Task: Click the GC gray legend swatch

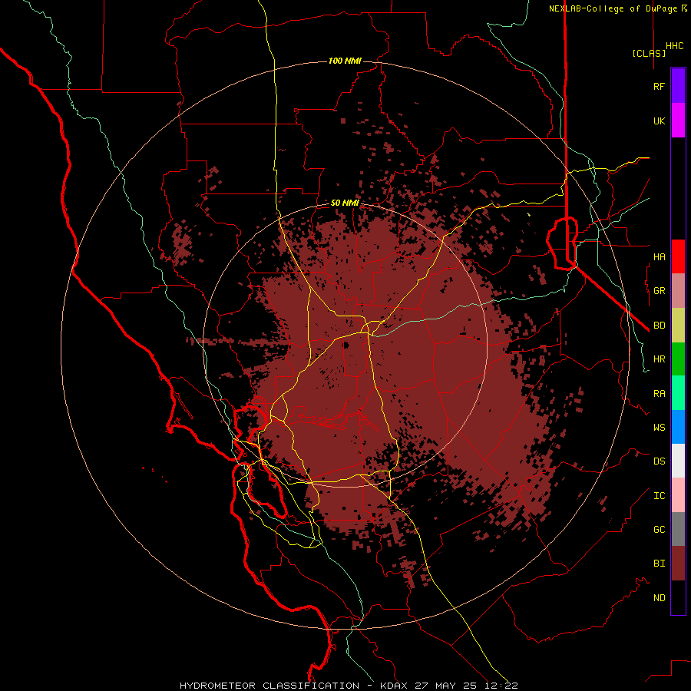Action: click(678, 529)
